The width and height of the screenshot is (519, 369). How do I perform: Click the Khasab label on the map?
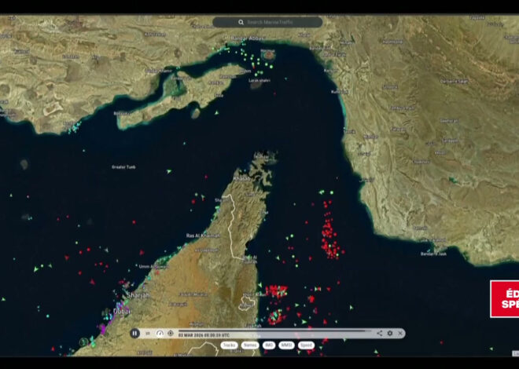pyautogui.click(x=242, y=178)
